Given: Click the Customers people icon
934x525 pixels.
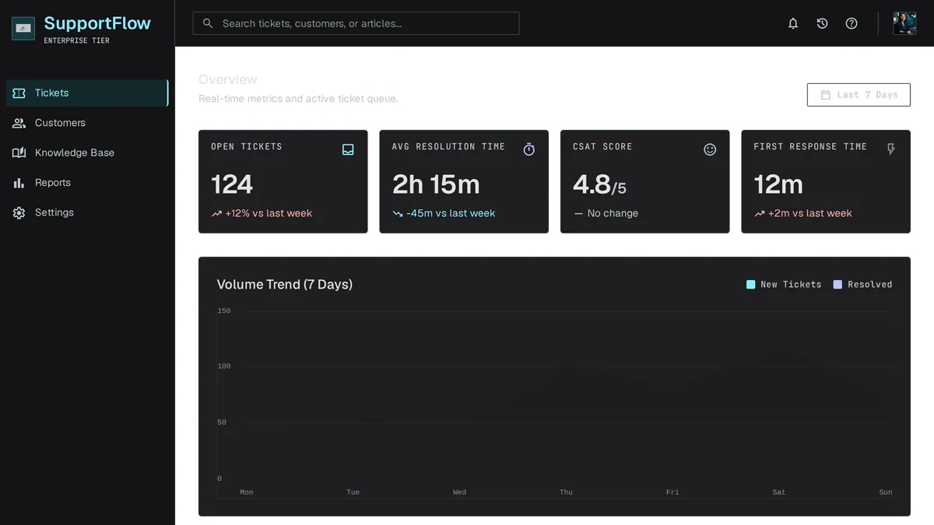Looking at the screenshot, I should pos(19,123).
